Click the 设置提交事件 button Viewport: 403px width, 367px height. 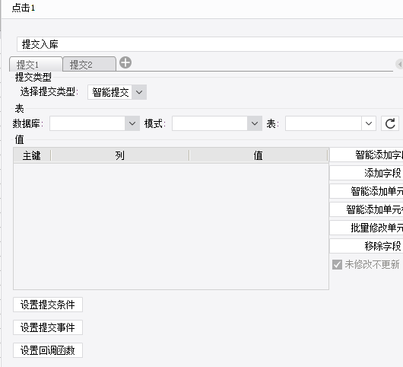(48, 327)
